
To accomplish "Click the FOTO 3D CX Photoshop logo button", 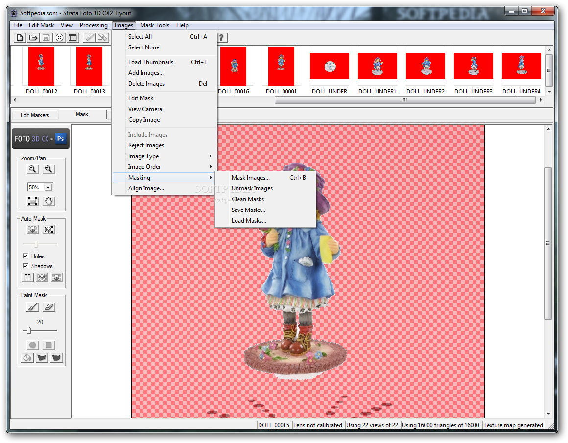I will pos(41,139).
